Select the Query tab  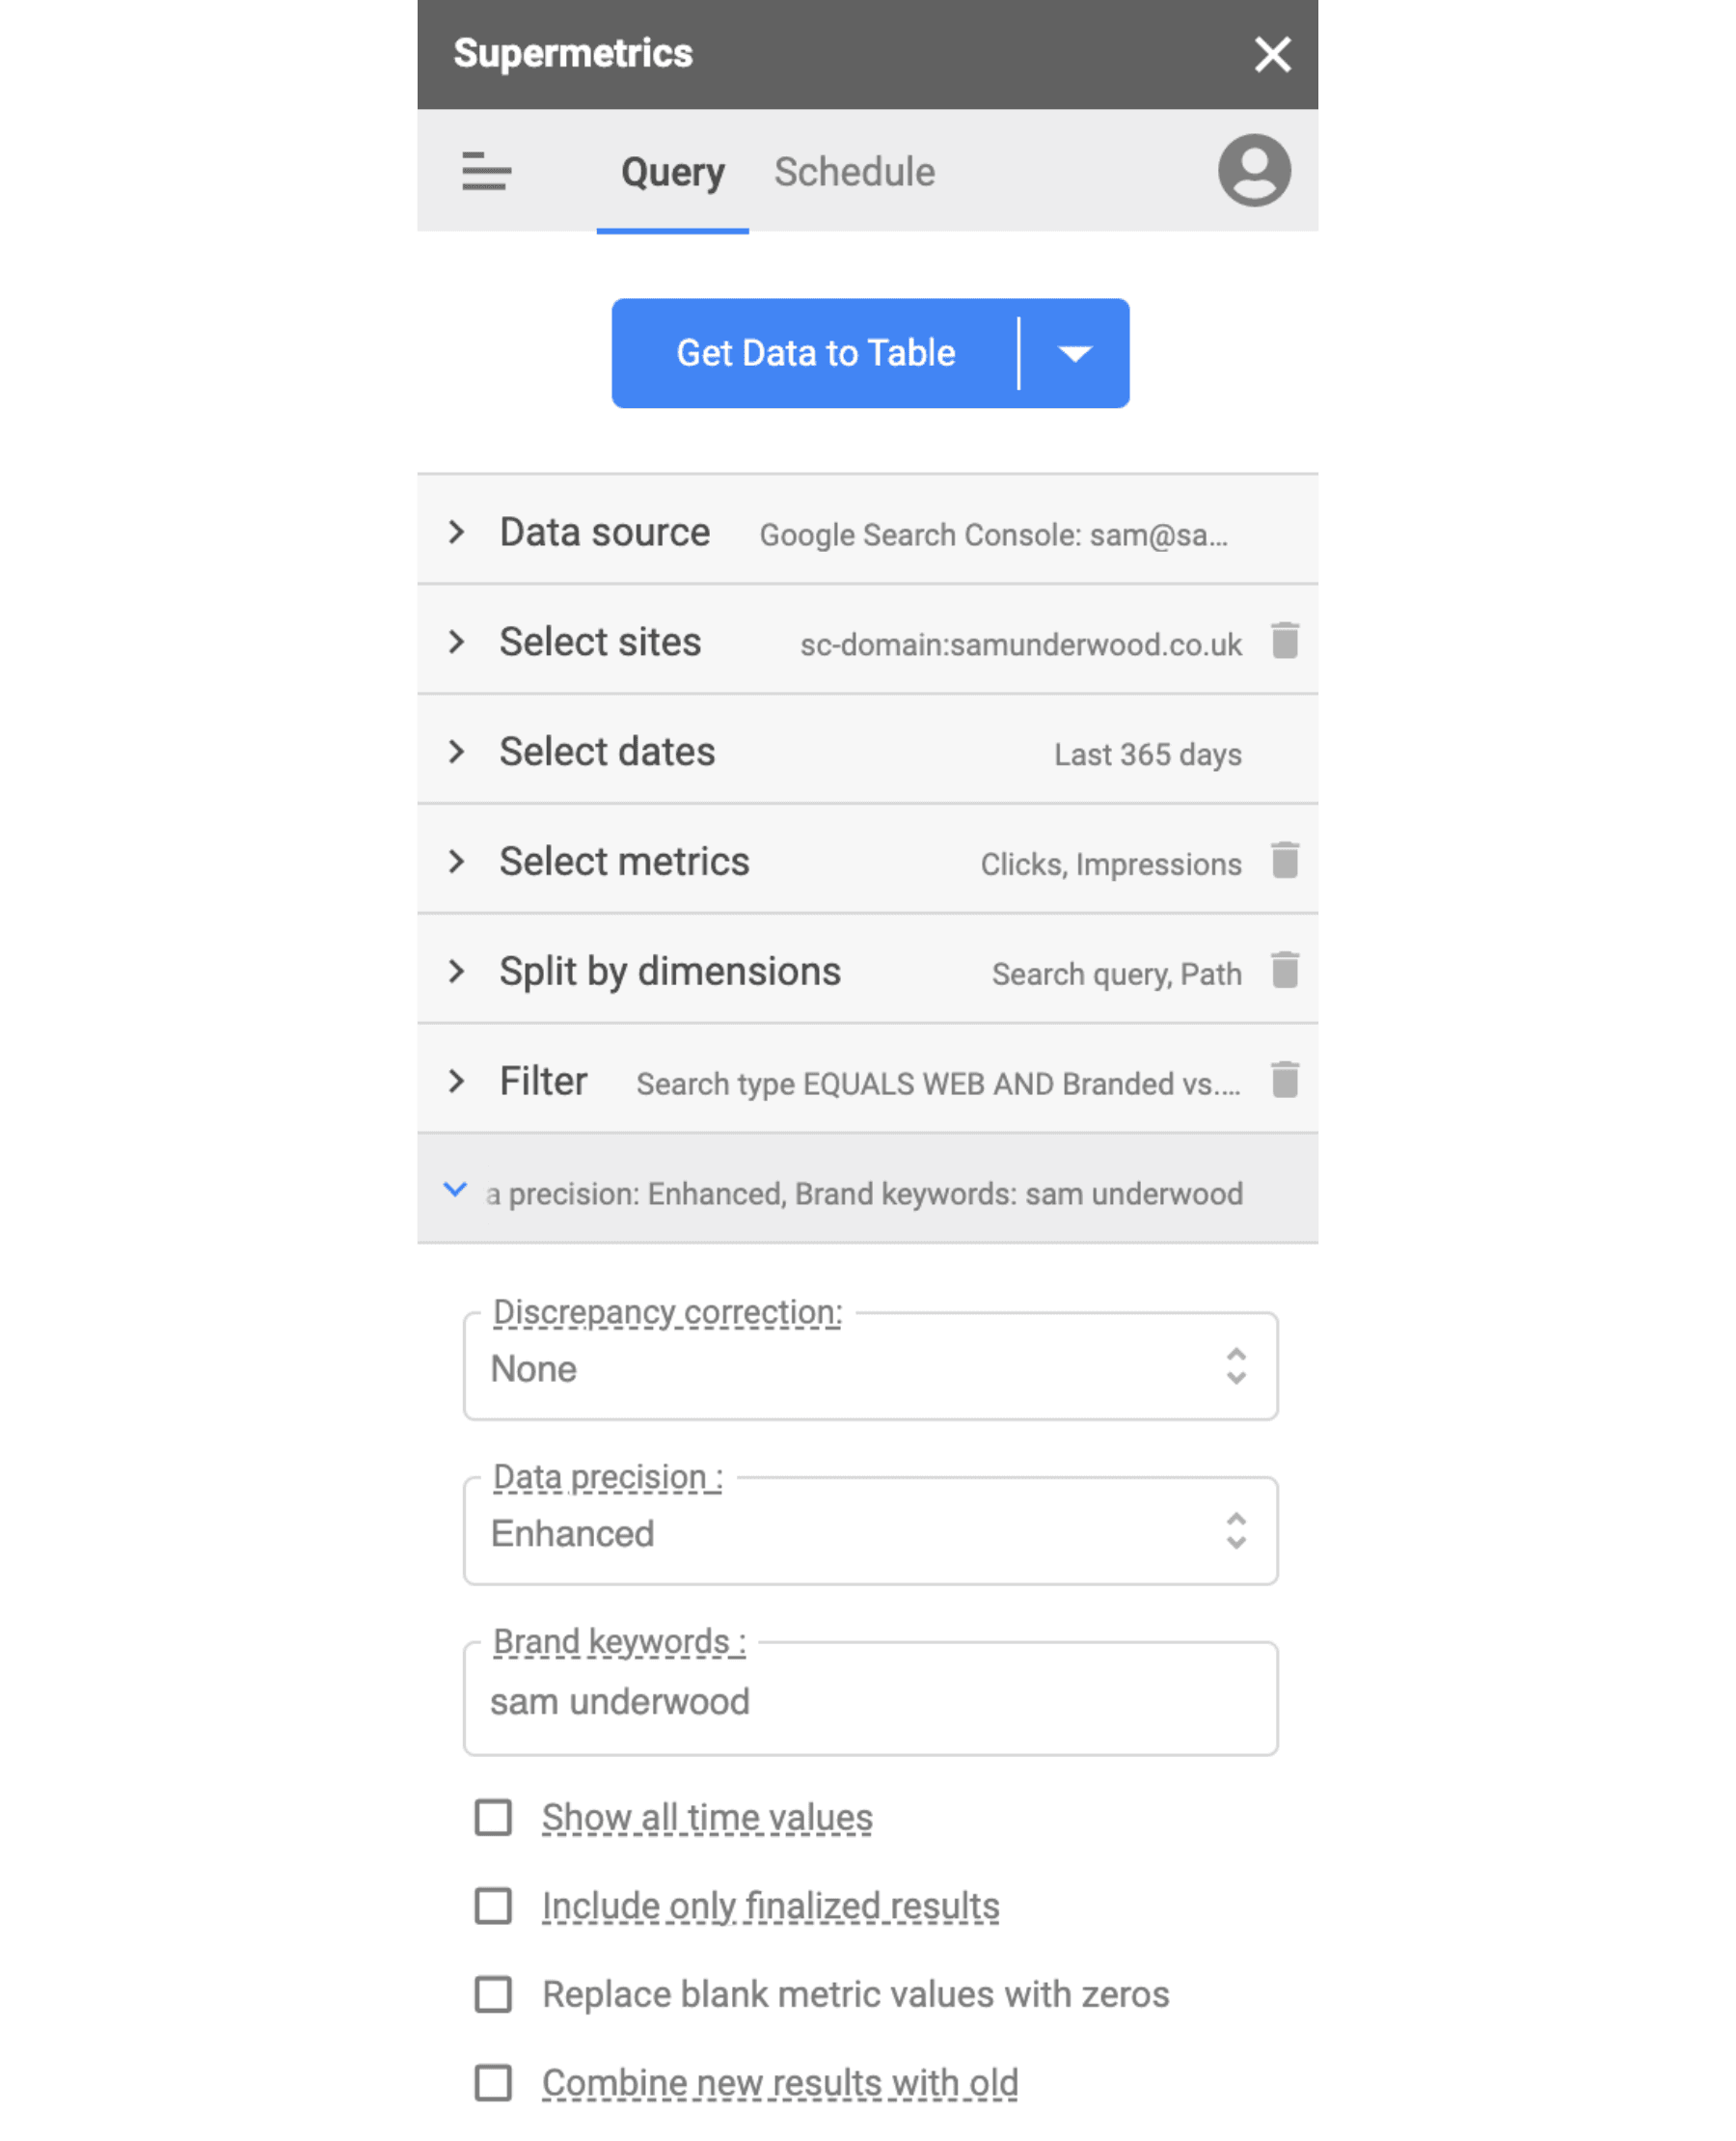coord(673,172)
